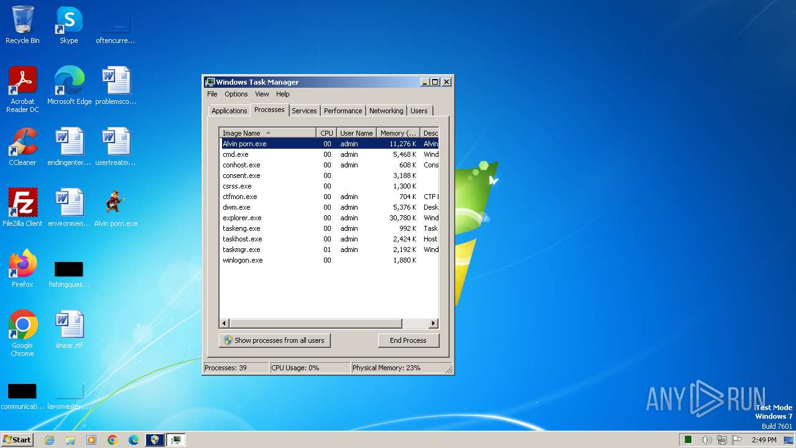This screenshot has width=796, height=448.
Task: Select the CCleaner desktop icon
Action: (x=22, y=147)
